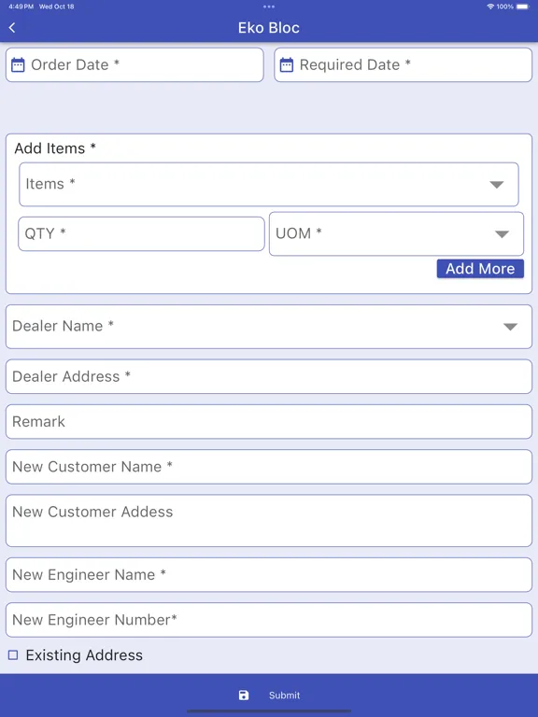Click the Eko Bloc title text
Screen dimensions: 538x717
tap(269, 27)
